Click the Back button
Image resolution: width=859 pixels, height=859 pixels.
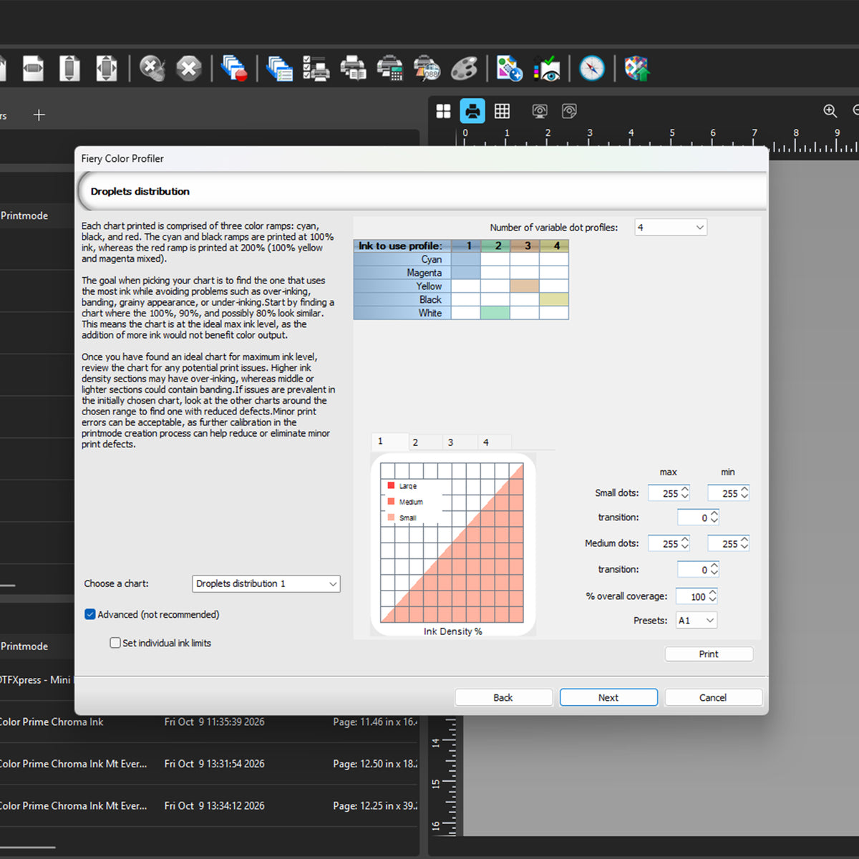coord(503,697)
